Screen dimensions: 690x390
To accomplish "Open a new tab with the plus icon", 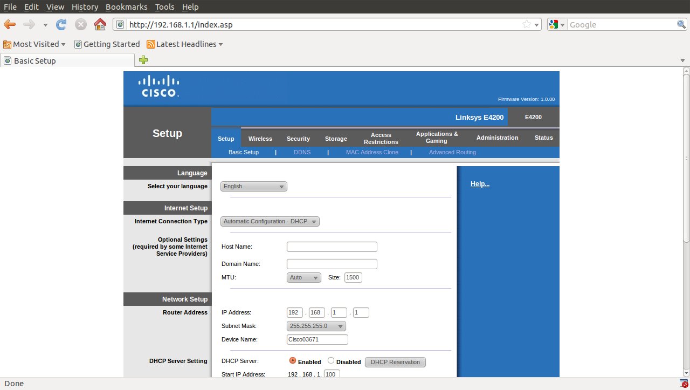I will (143, 60).
